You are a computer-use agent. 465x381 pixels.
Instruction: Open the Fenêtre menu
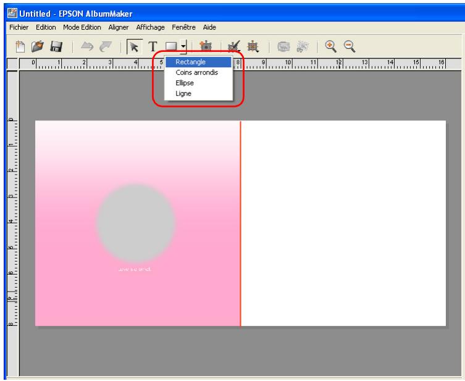pos(183,27)
